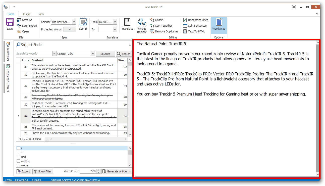This screenshot has width=325, height=186.
Task: Check the 'ir' keyword checkbox
Action: tap(18, 148)
